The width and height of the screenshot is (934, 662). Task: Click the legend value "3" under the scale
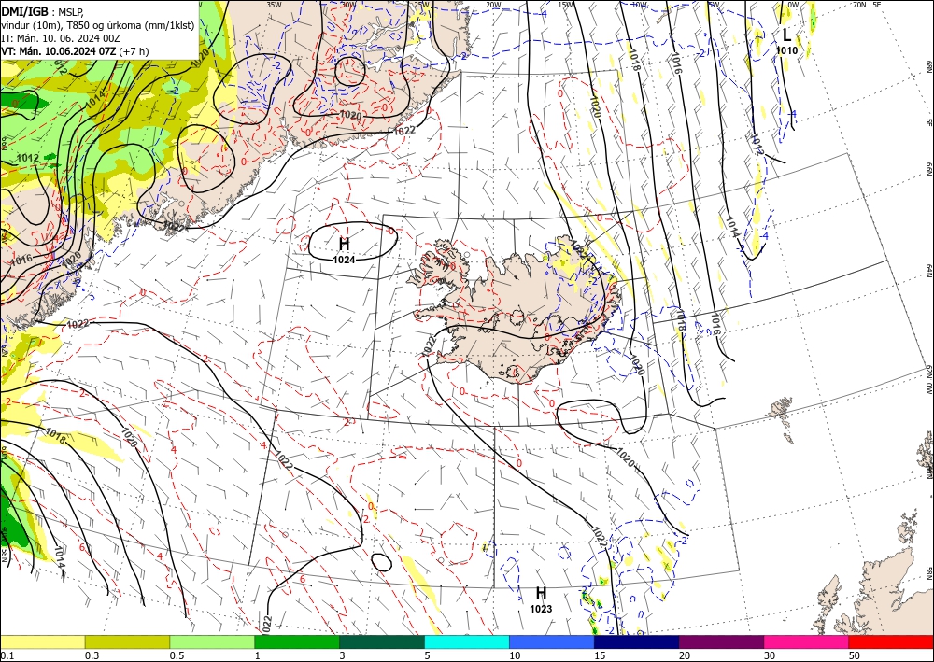[342, 655]
